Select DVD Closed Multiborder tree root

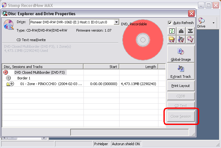40,72
